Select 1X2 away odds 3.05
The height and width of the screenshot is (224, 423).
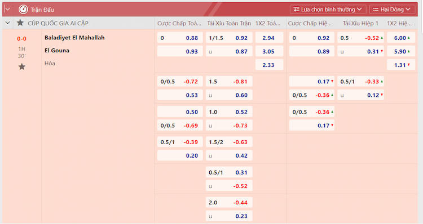pos(269,51)
